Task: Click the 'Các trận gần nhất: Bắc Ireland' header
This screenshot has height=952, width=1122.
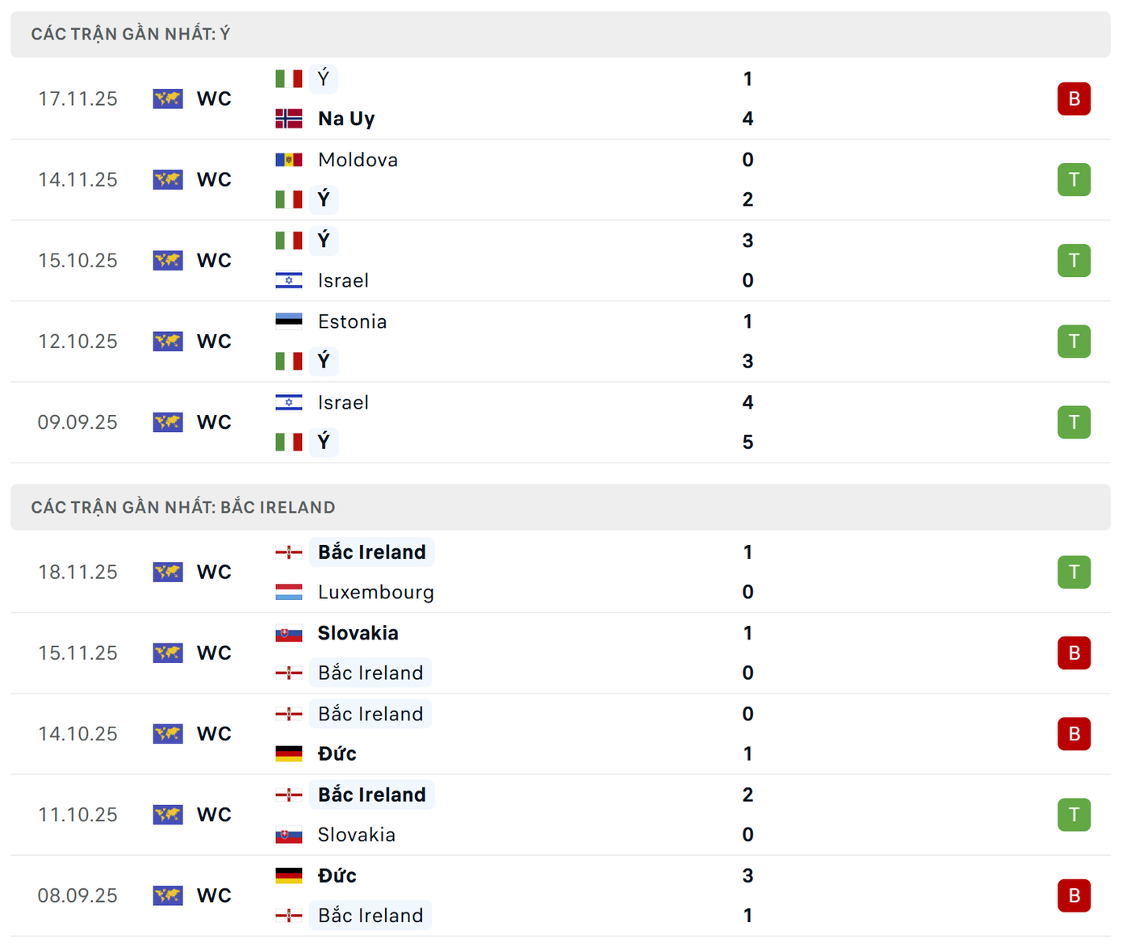Action: [183, 507]
